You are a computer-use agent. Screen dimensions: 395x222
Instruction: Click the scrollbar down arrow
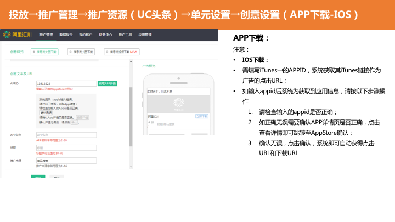[x=131, y=167]
